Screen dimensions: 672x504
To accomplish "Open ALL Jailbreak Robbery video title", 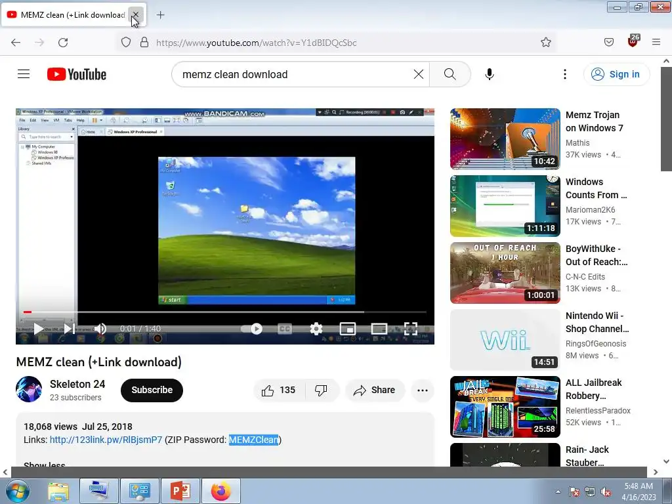I will click(593, 389).
